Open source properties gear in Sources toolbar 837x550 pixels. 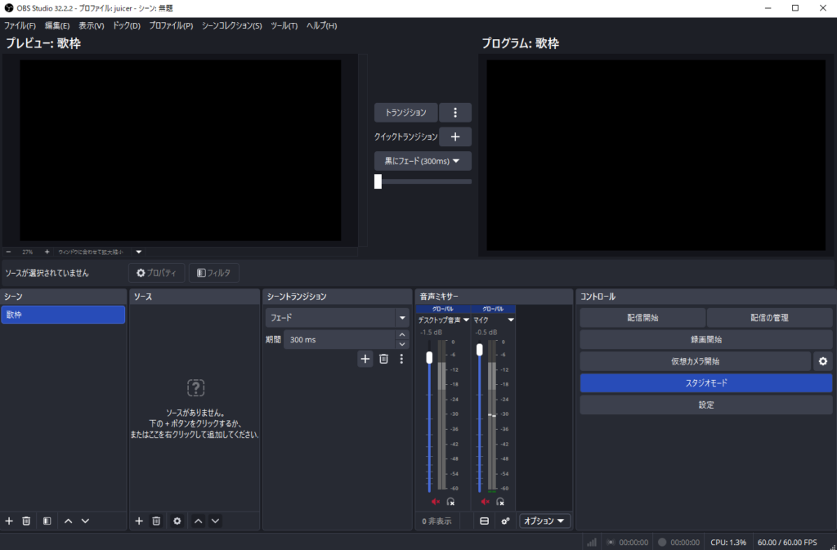(x=177, y=521)
